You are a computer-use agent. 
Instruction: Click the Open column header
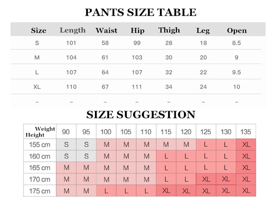coord(237,31)
